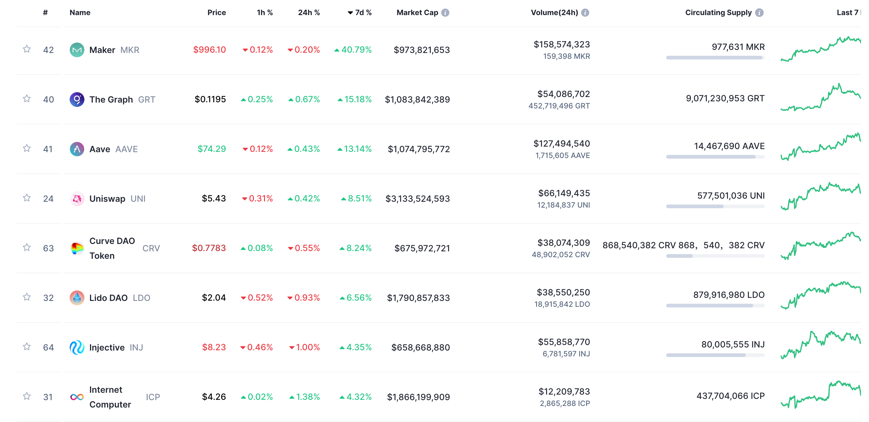Click The Graph price $0.1195
The width and height of the screenshot is (869, 422).
pos(210,99)
